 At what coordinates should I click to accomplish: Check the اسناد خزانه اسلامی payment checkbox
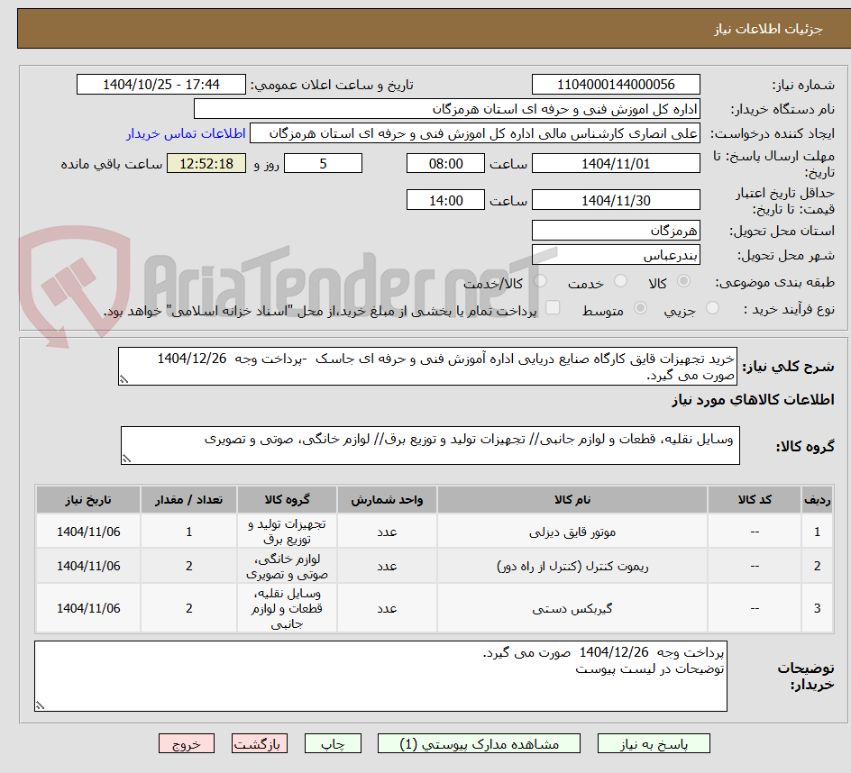[x=553, y=307]
